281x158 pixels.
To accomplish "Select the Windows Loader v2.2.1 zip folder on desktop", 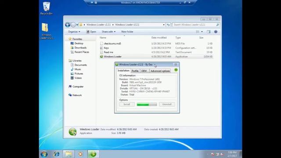I will point(46,31).
